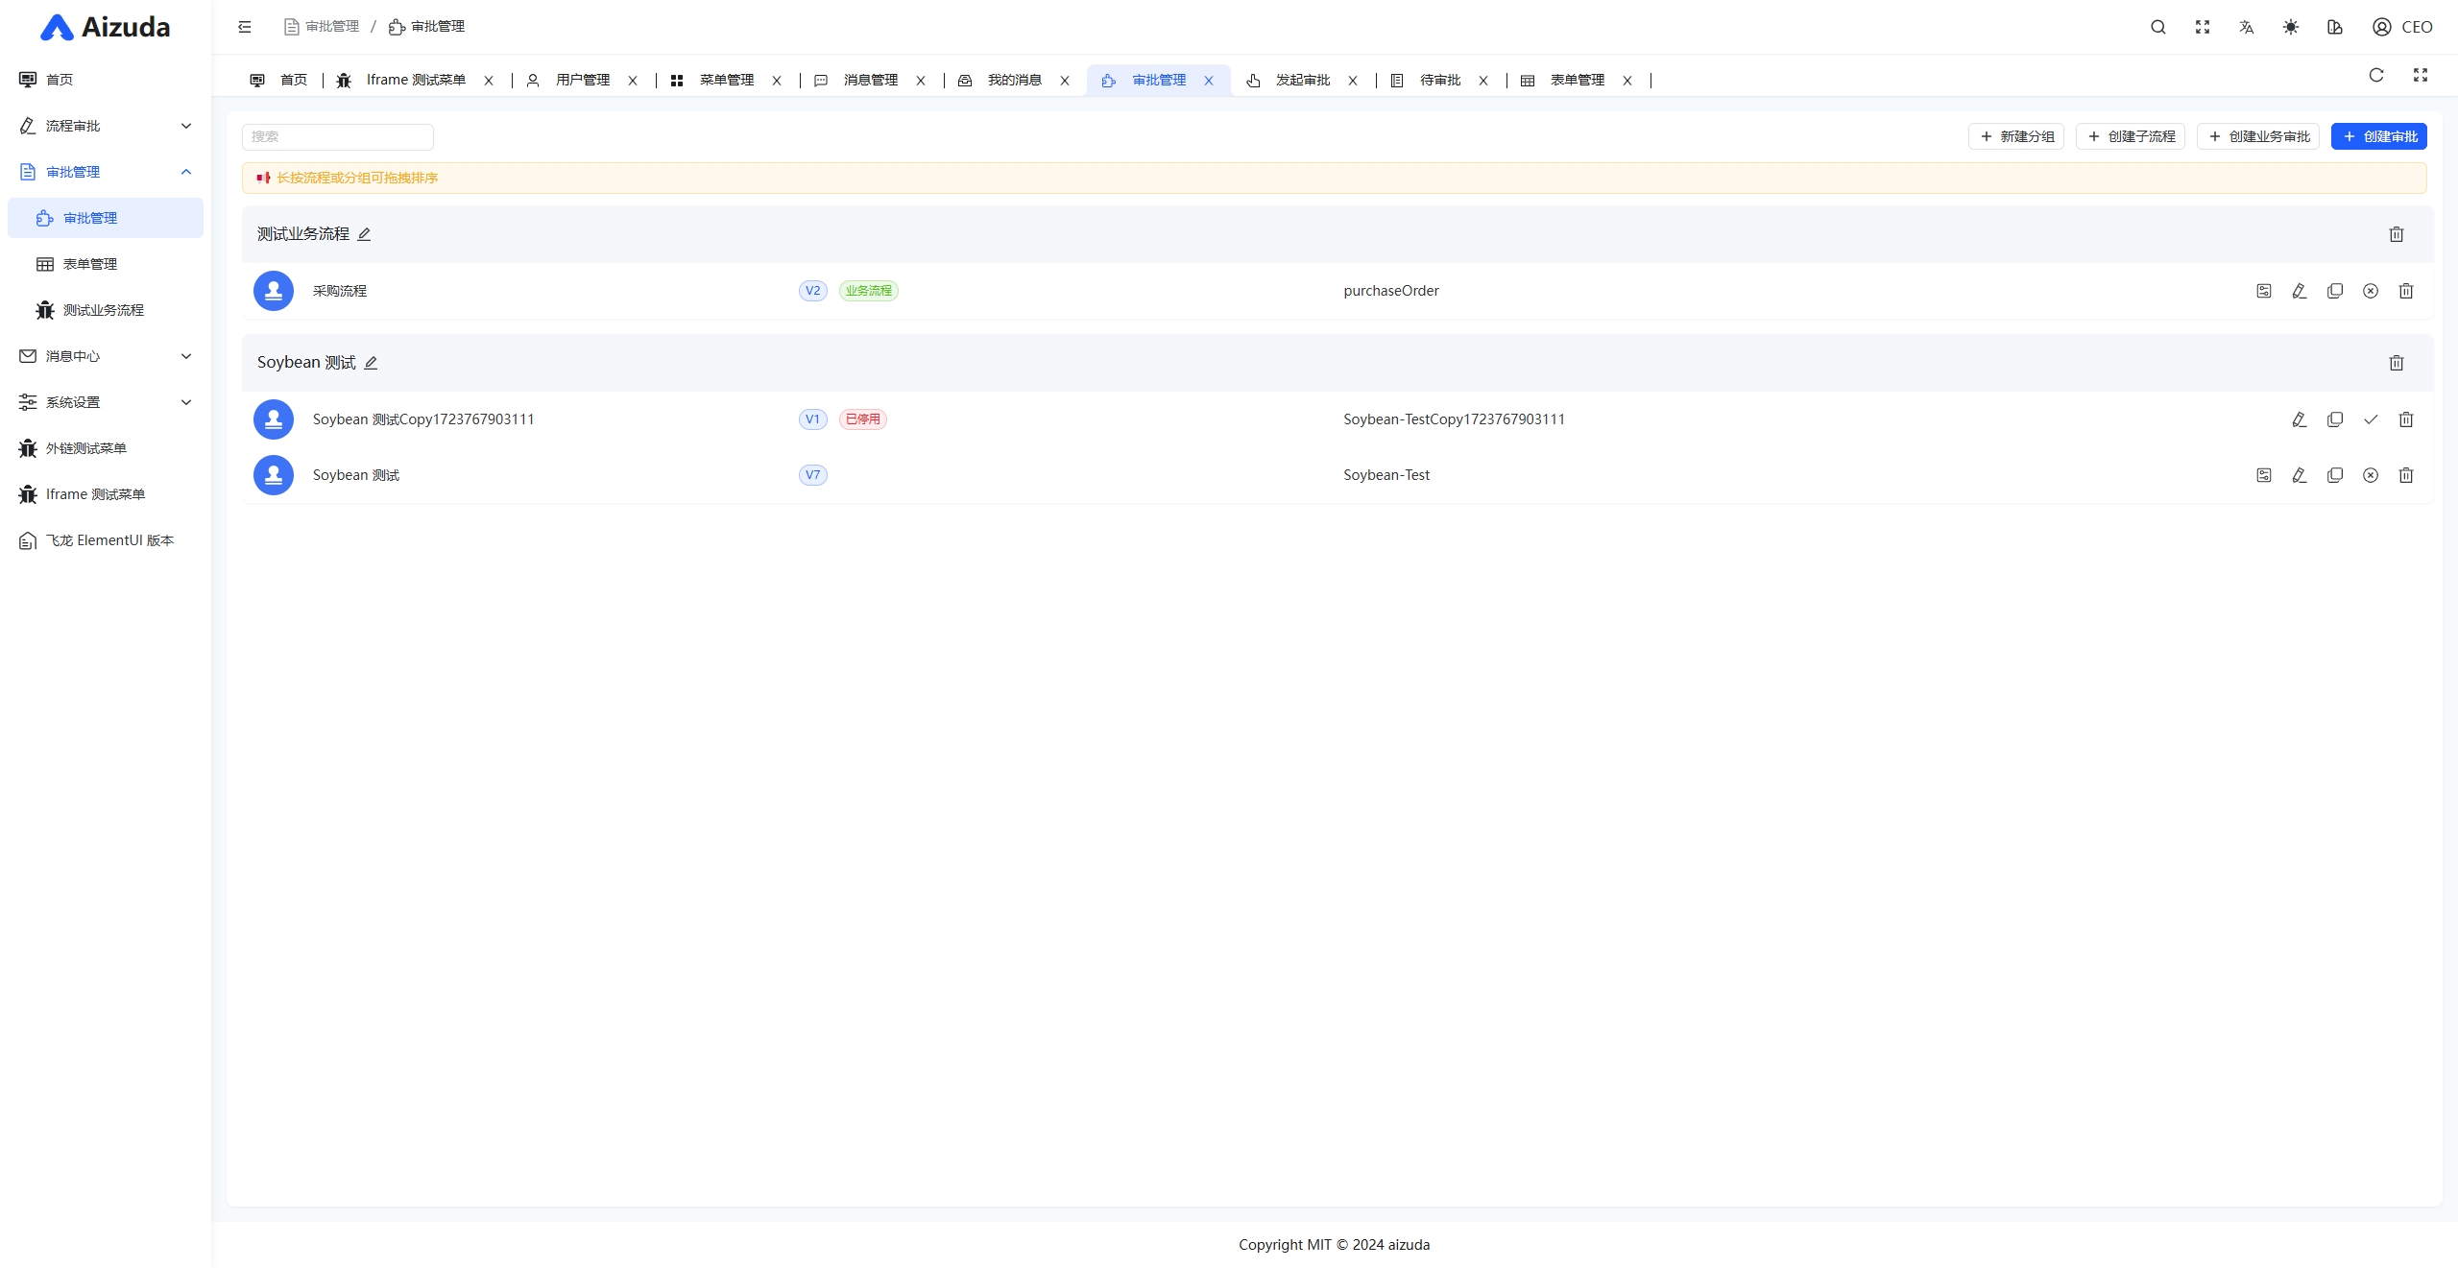Expand the 流程审批 sidebar menu
The width and height of the screenshot is (2458, 1268).
click(106, 126)
